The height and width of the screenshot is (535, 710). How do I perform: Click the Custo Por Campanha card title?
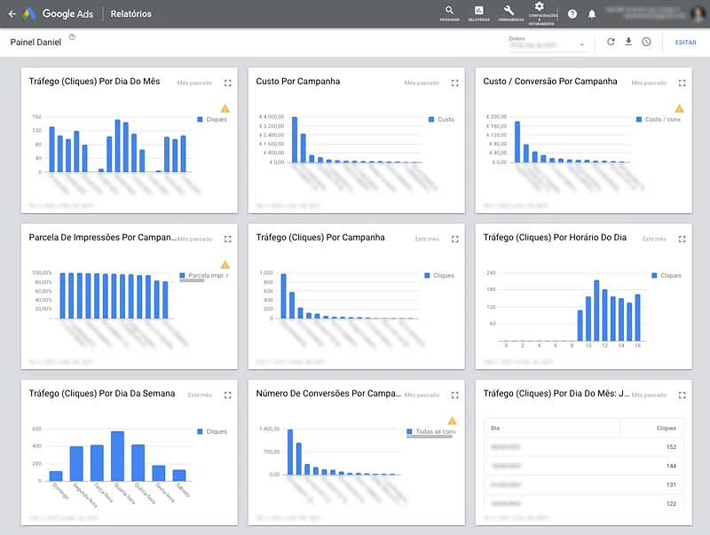(x=298, y=82)
